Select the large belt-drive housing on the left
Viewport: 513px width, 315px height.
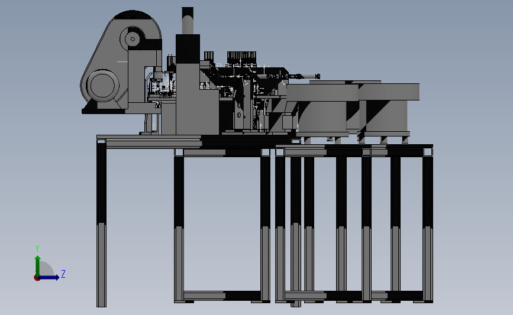tap(122, 62)
